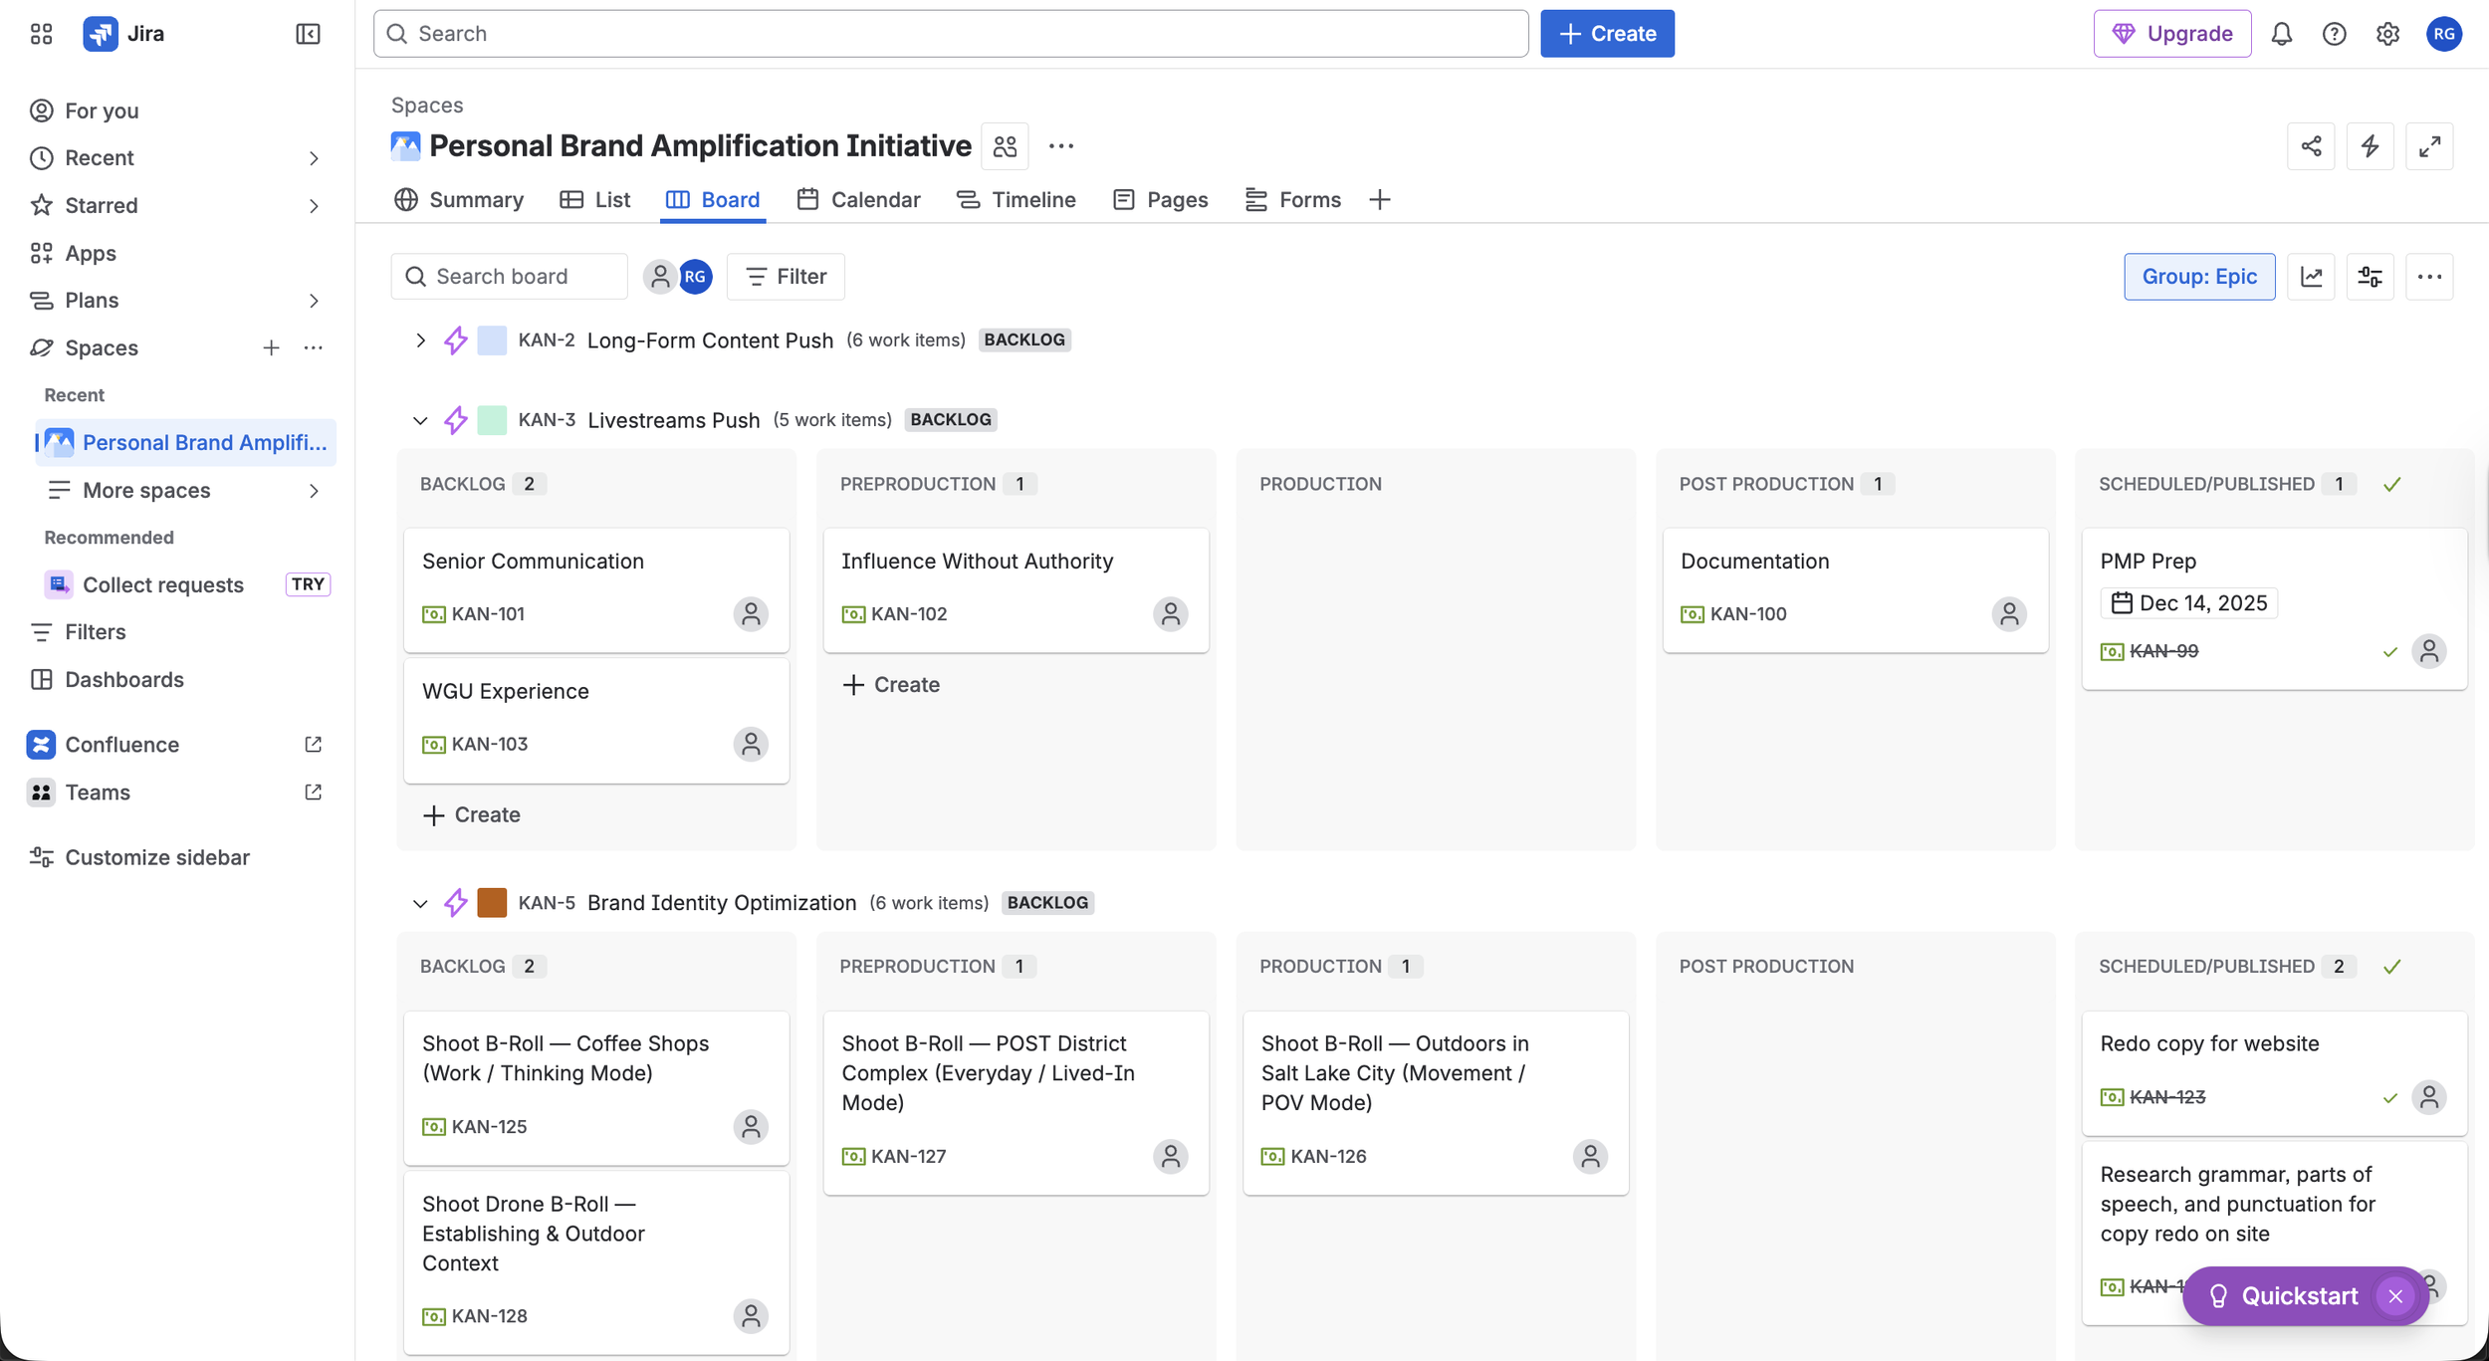Mark Senior Communication card's assignee avatar
The height and width of the screenshot is (1361, 2489).
[751, 614]
